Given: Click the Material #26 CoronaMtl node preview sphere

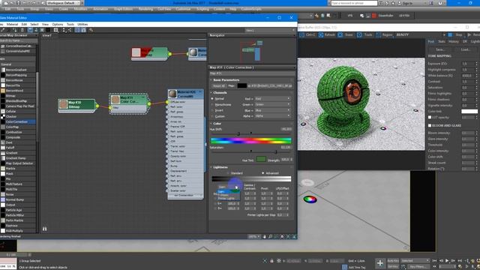Looking at the screenshot, I should point(172,94).
